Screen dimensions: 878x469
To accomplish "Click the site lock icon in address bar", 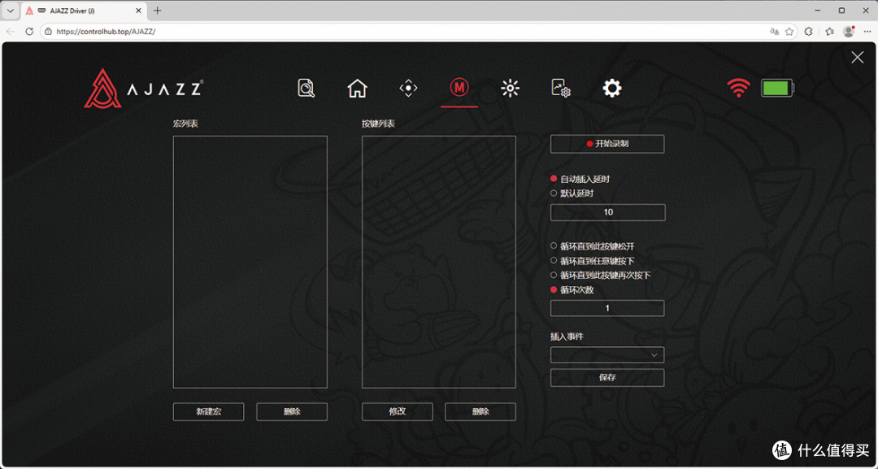I will pos(49,32).
